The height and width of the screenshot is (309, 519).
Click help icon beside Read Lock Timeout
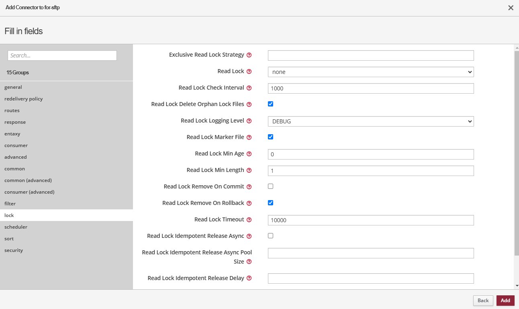point(249,220)
